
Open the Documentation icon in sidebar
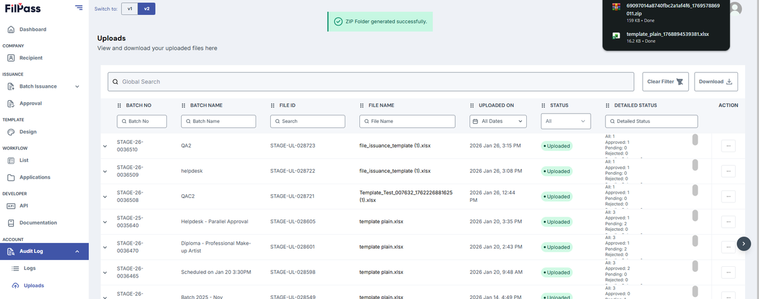click(x=11, y=223)
